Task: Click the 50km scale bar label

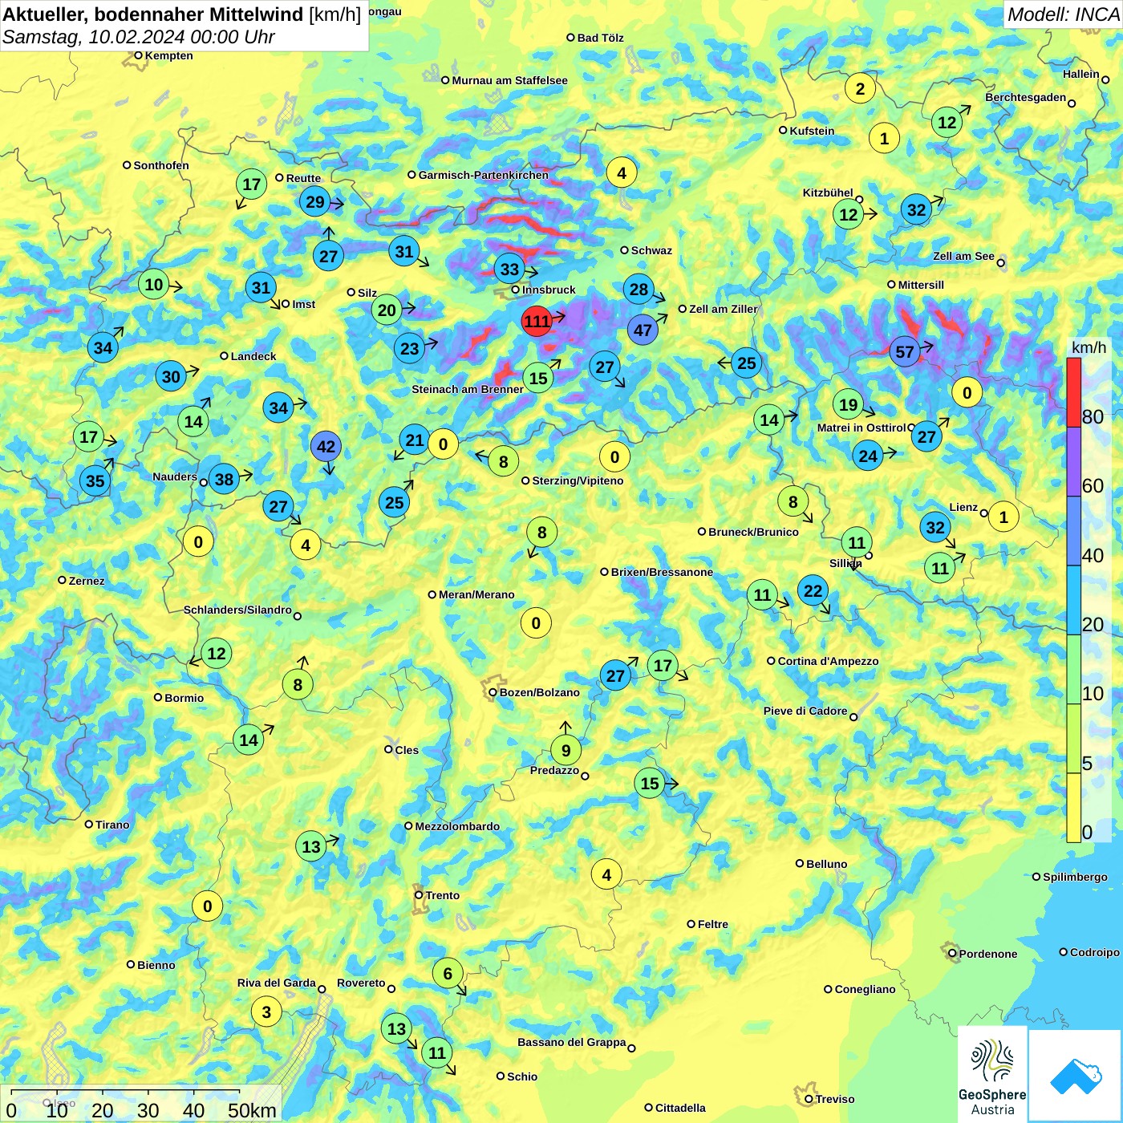Action: [252, 1110]
